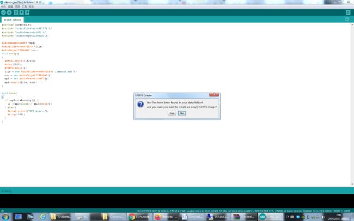Switch to the Firefox window in the taskbar
This screenshot has width=354, height=221.
point(166,217)
